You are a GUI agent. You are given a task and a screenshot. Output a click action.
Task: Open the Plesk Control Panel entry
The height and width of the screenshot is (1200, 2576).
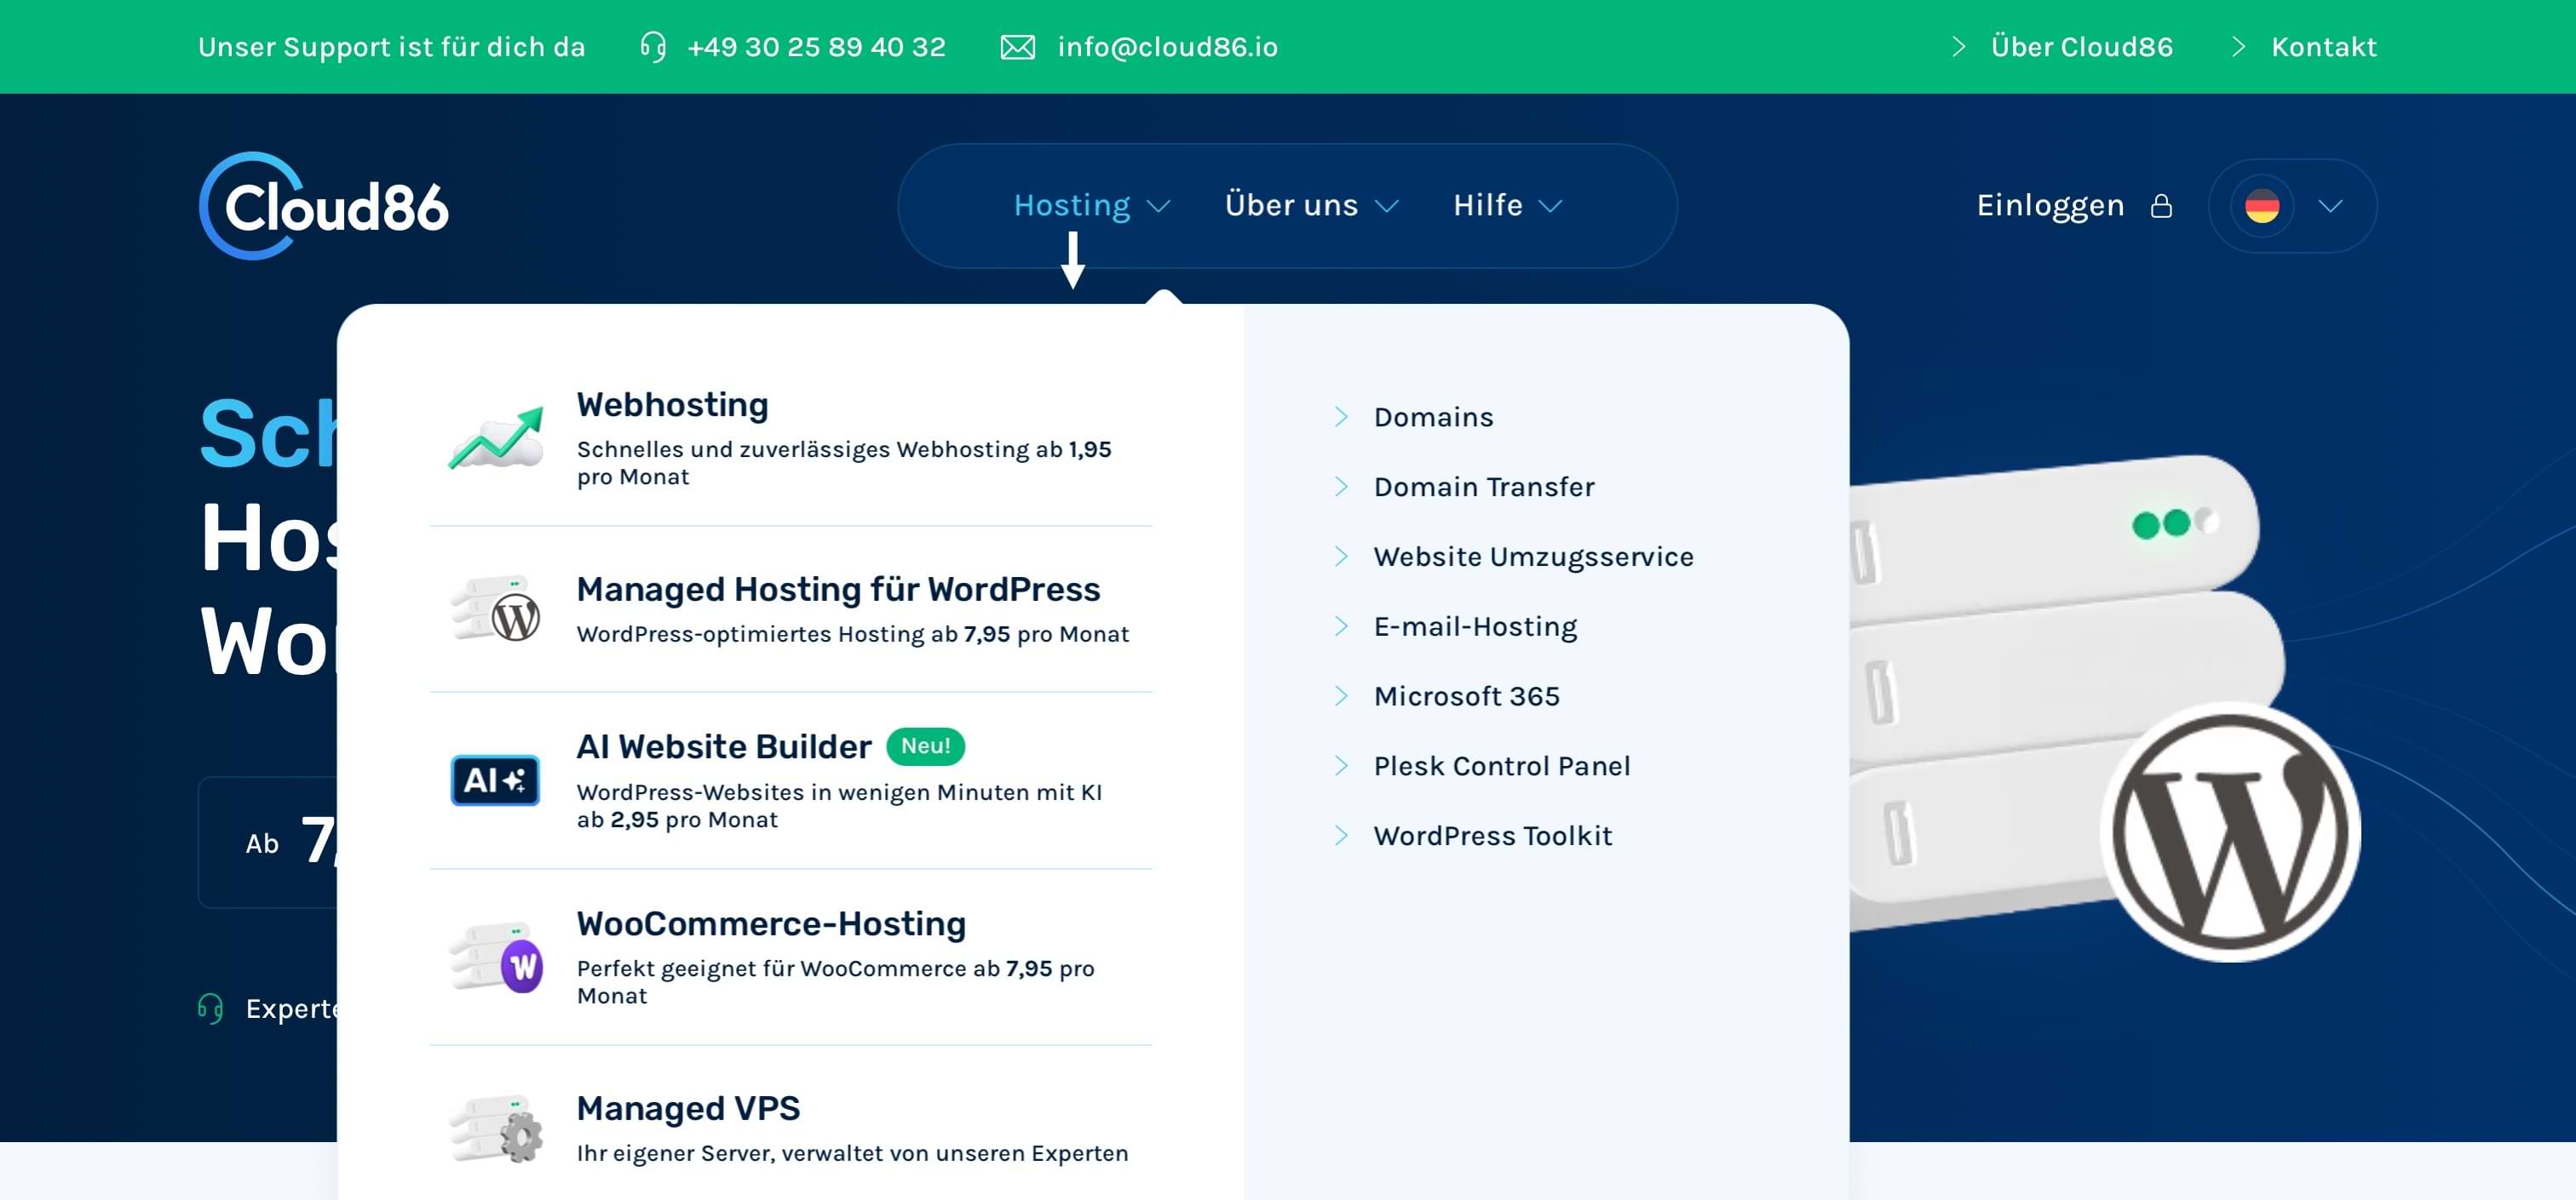1501,766
